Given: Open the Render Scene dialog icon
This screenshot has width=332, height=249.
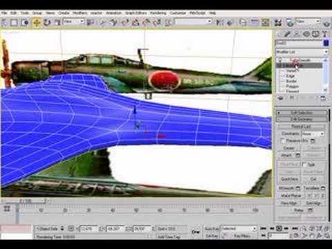Looking at the screenshot, I should (290, 22).
